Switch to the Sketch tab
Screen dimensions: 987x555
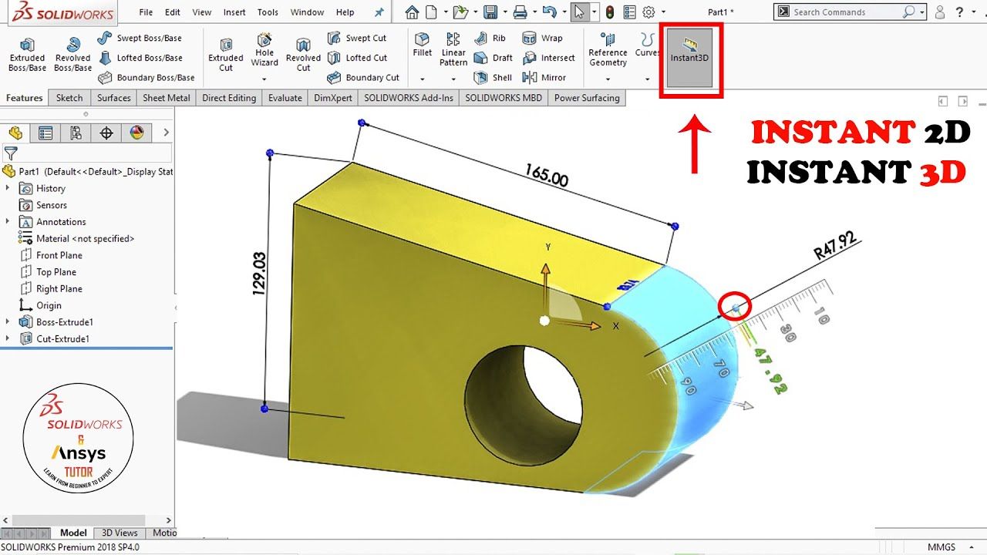[x=69, y=98]
